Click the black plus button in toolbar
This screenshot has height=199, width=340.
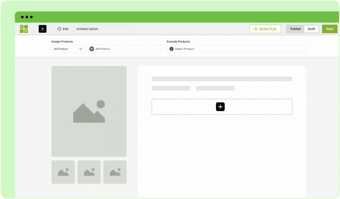click(42, 29)
